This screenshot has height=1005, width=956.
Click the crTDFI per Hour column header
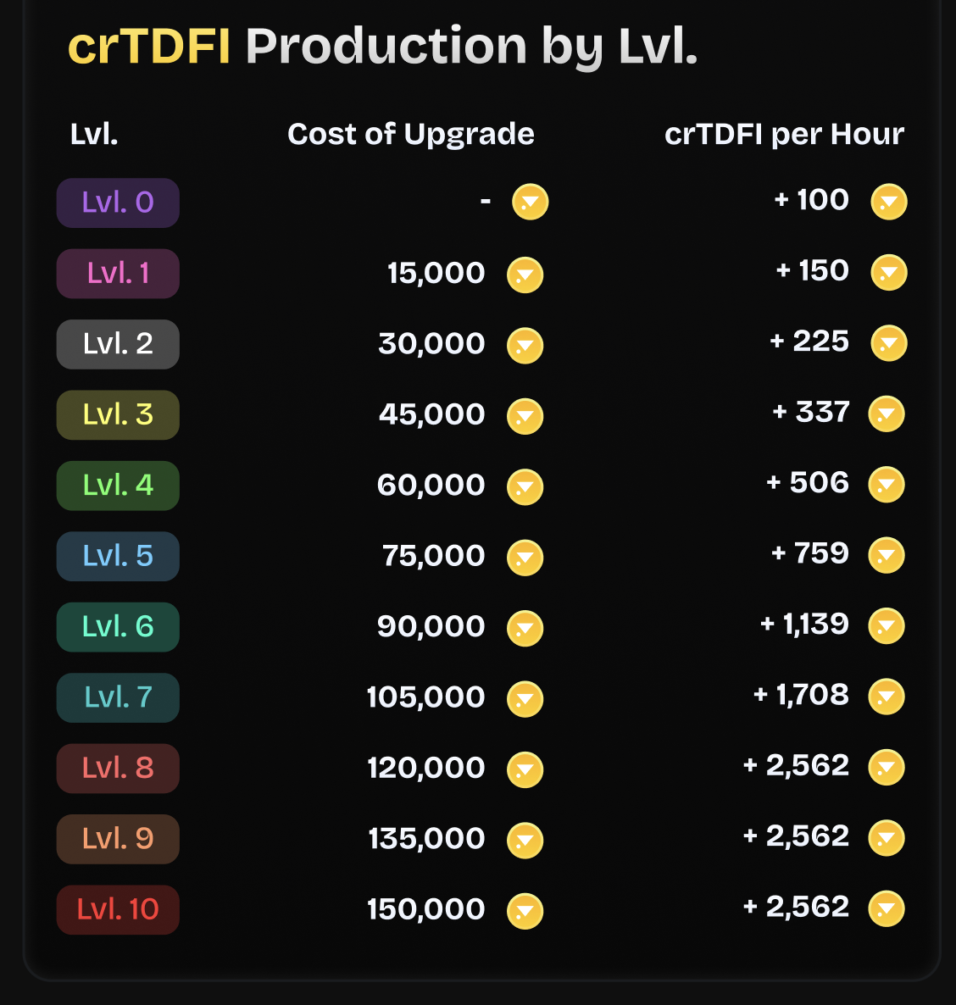tap(784, 134)
